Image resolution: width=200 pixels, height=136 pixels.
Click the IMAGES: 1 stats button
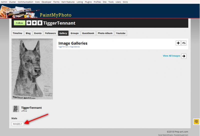[x=17, y=124]
